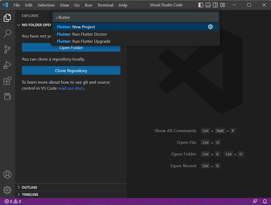Open the Manage gear in activity bar
The image size is (271, 205).
(7, 190)
